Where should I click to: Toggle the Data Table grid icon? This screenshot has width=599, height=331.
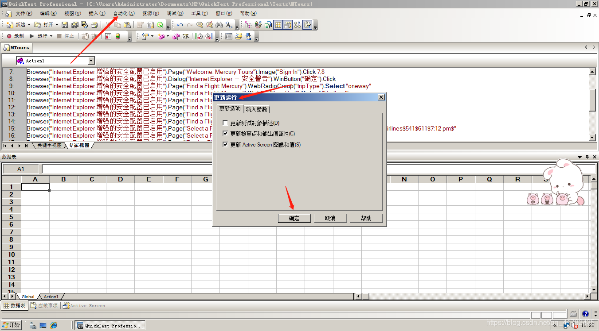pyautogui.click(x=278, y=25)
